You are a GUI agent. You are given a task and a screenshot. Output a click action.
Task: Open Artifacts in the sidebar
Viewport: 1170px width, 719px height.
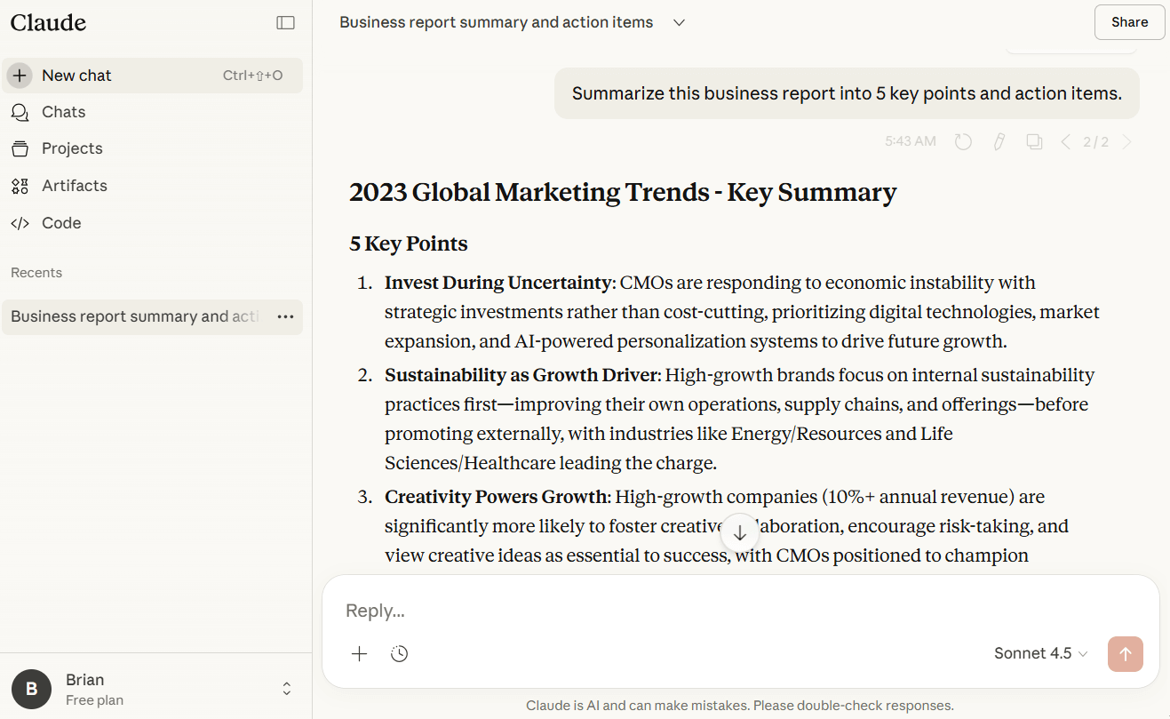[74, 186]
